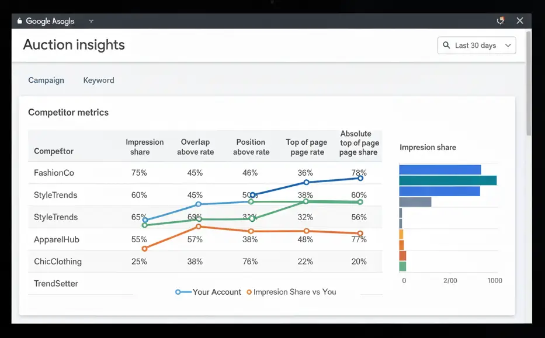Switch to the Keyword tab
Screen dimensions: 545x338
click(x=99, y=80)
